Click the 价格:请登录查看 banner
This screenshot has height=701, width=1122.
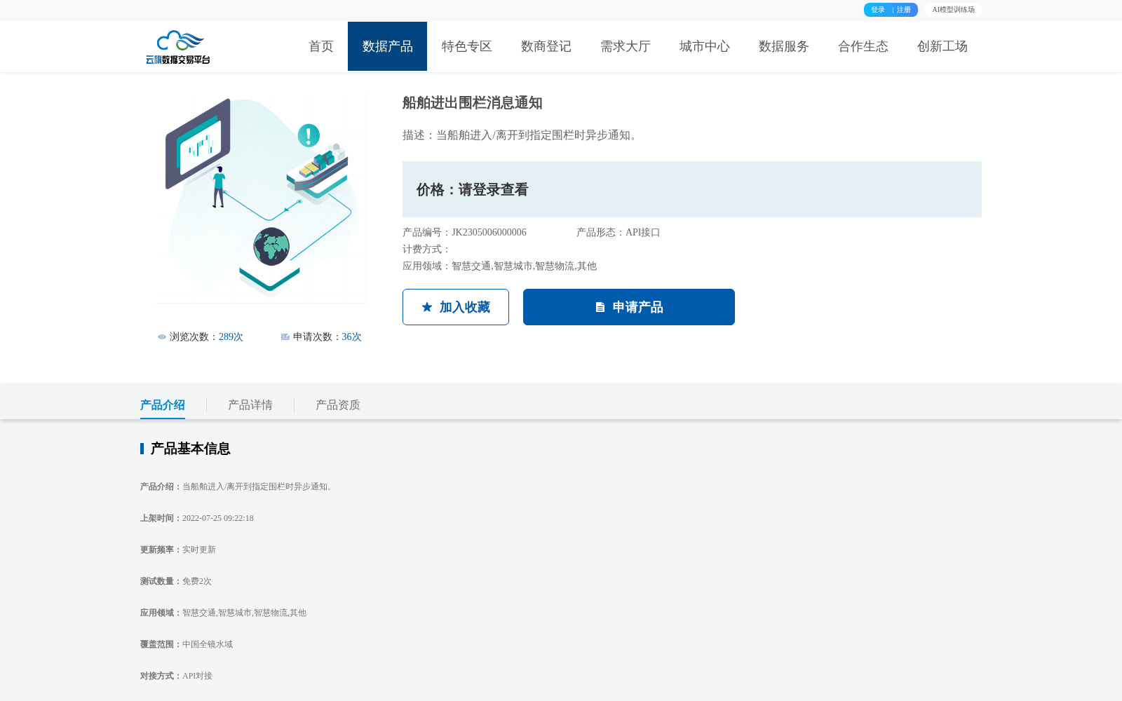692,189
